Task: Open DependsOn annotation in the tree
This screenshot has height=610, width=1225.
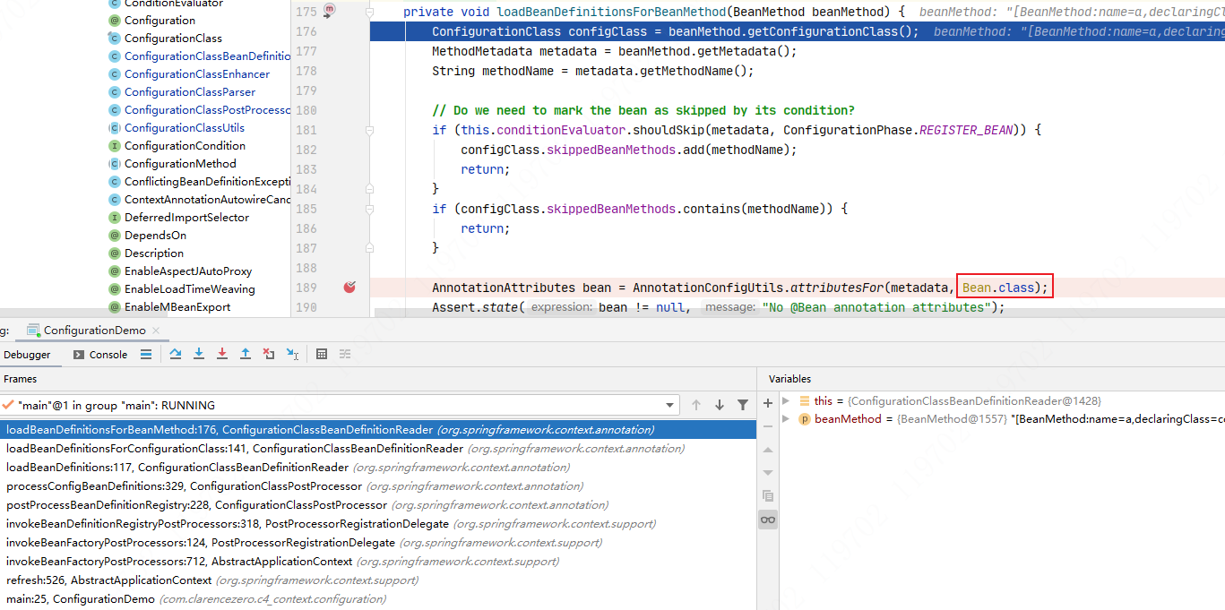Action: pyautogui.click(x=155, y=236)
